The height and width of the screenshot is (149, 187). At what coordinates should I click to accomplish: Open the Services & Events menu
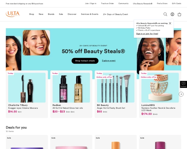(89, 14)
